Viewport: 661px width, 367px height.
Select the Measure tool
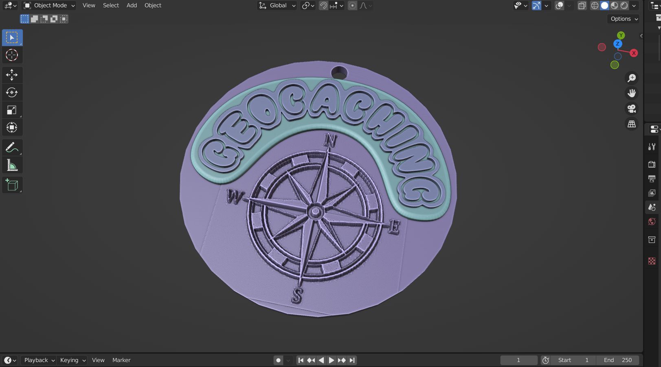[x=12, y=164]
